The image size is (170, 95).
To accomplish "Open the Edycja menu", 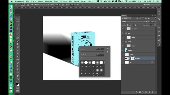I will [33, 1].
